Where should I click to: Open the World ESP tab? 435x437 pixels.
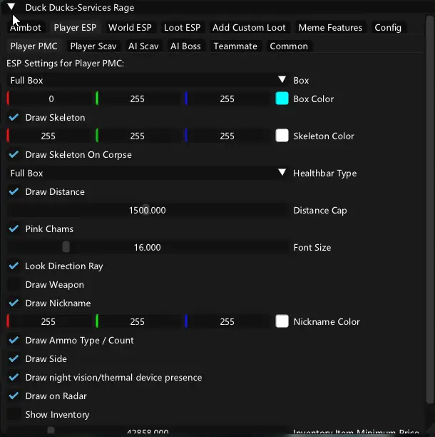click(130, 28)
